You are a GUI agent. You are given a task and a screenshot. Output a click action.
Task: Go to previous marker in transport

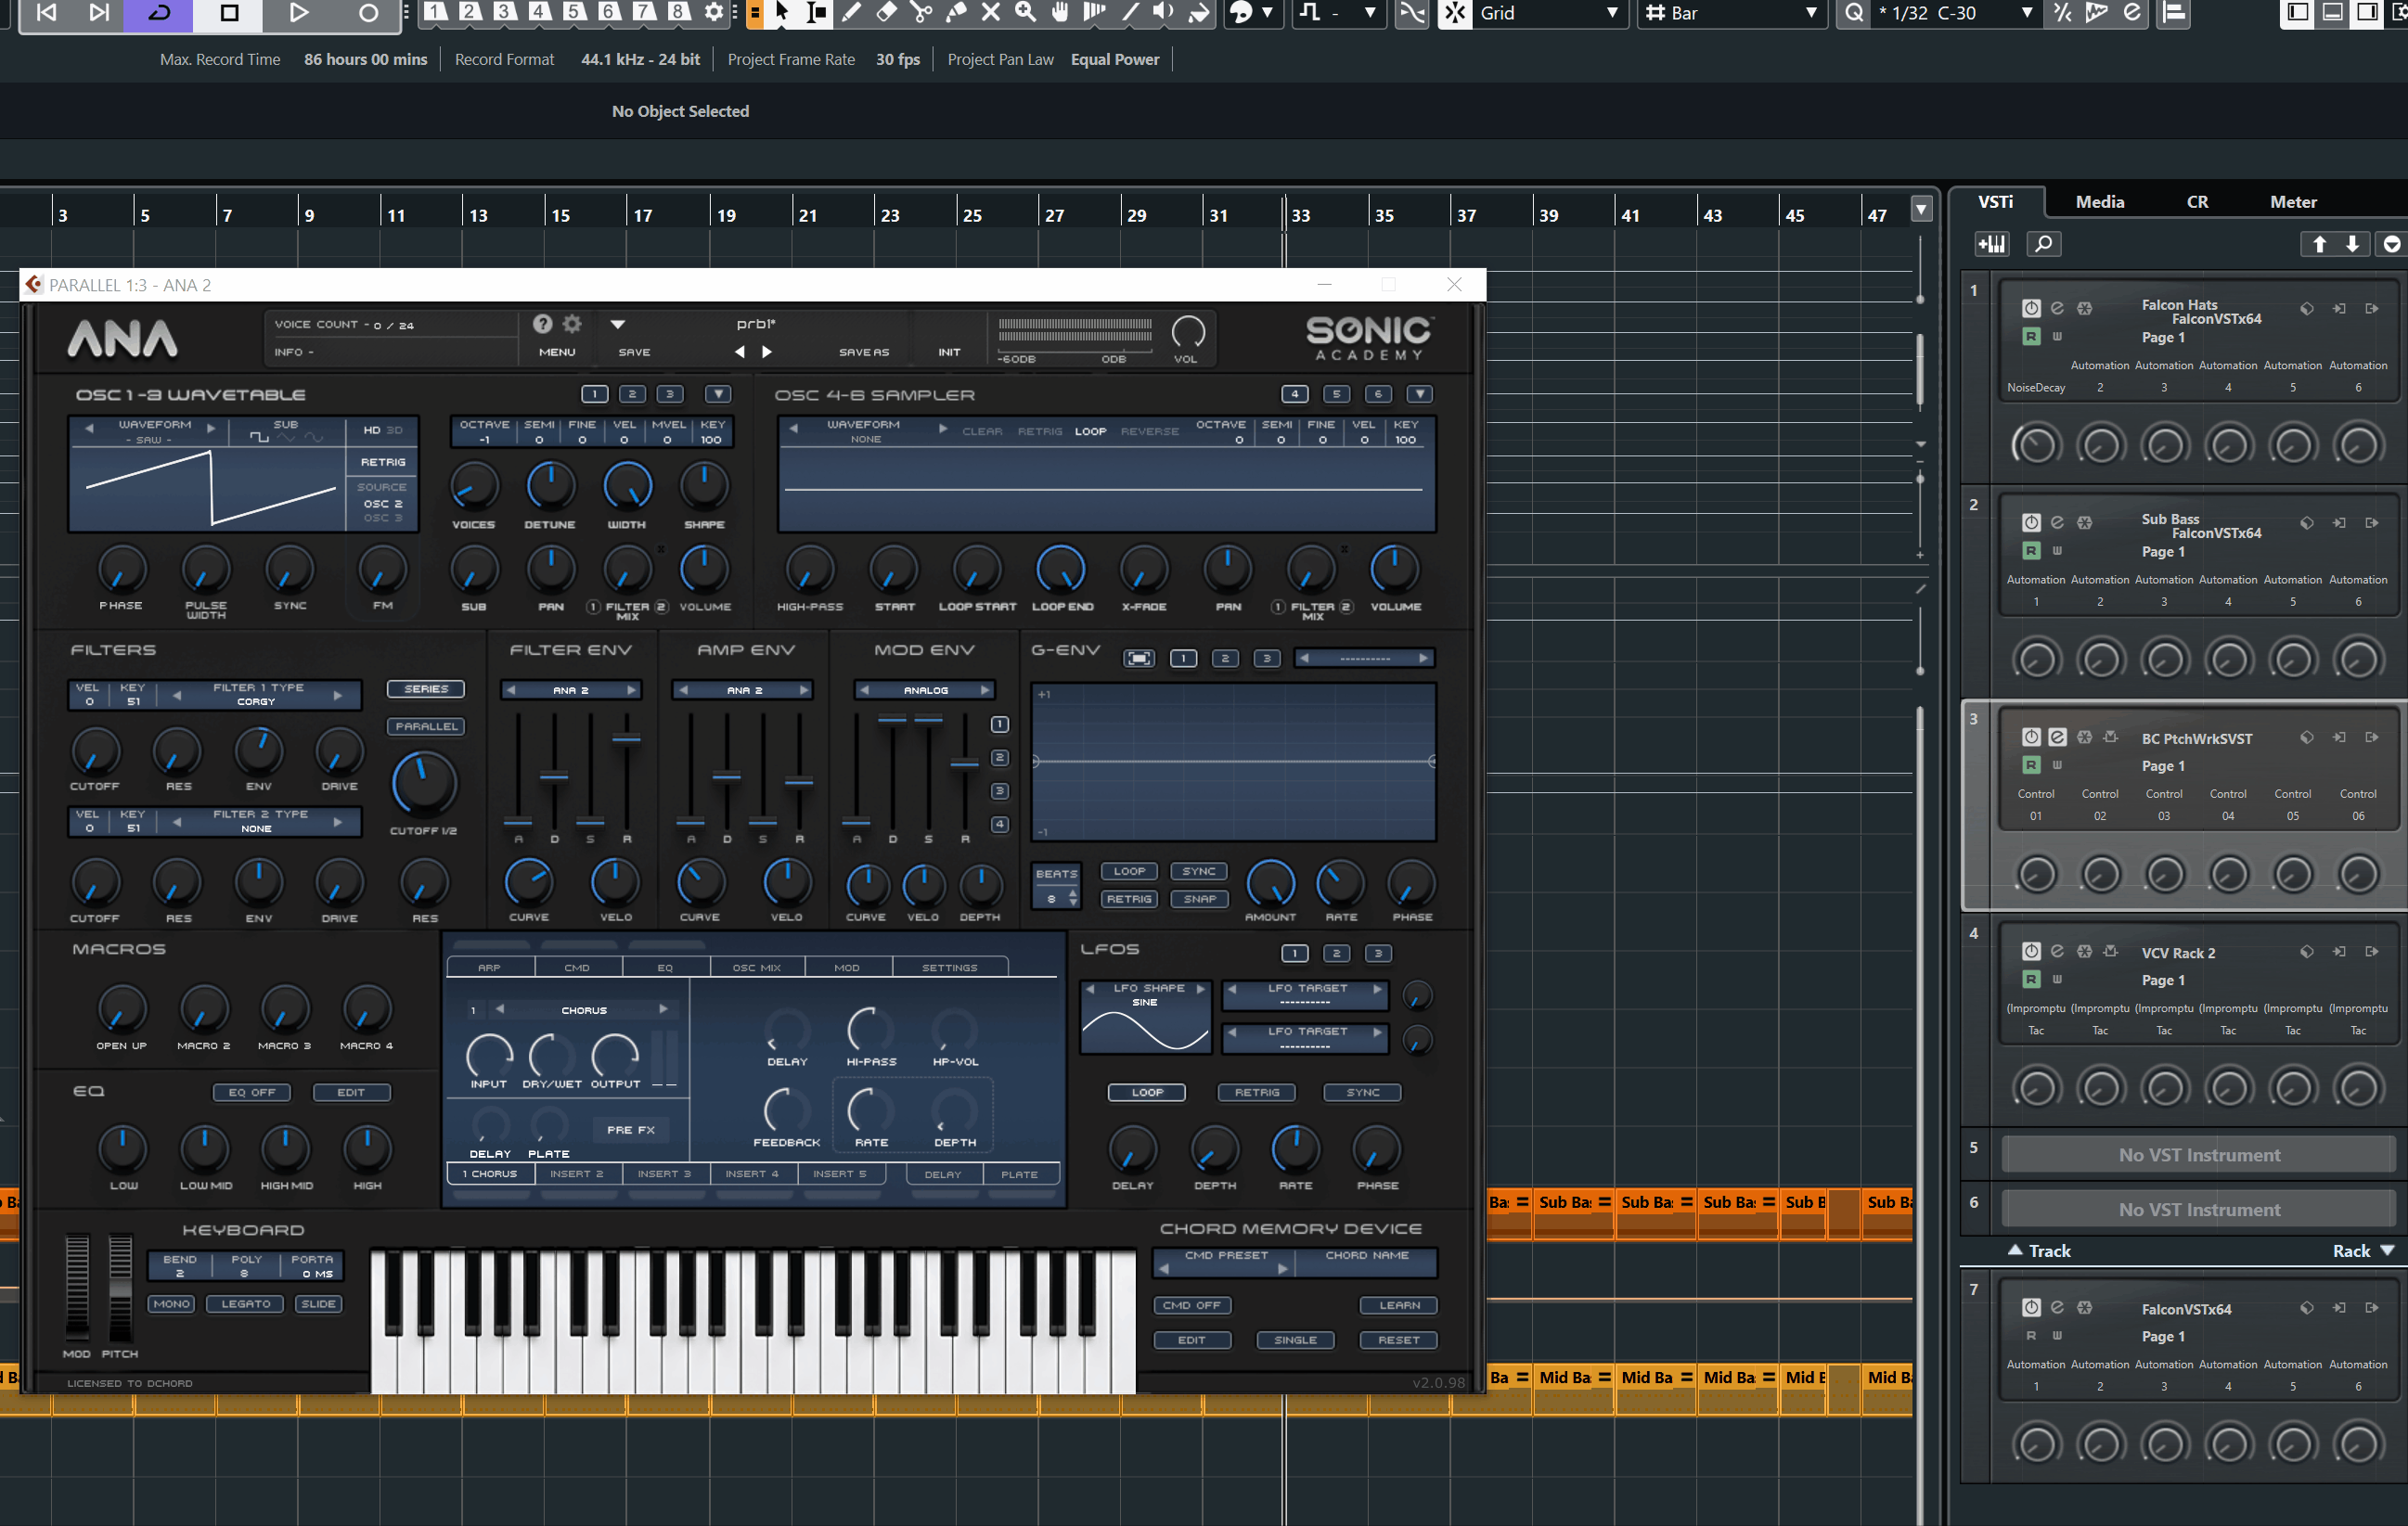[x=46, y=13]
